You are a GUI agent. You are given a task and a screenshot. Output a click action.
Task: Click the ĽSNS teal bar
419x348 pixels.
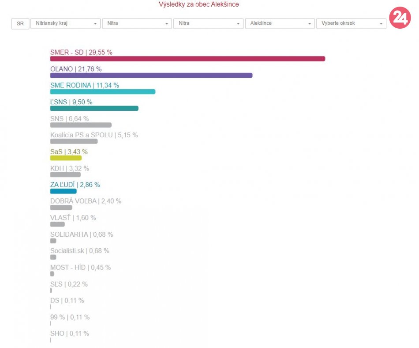(94, 108)
